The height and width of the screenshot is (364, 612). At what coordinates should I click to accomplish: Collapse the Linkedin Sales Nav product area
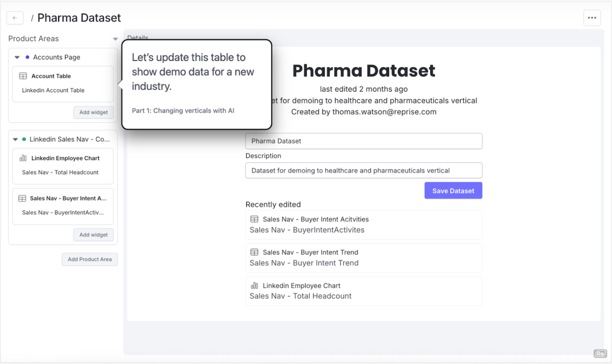coord(15,139)
